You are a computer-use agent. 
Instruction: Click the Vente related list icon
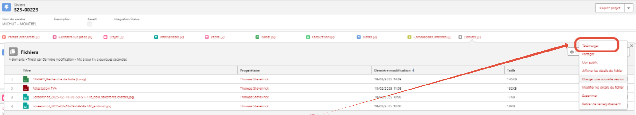click(x=207, y=37)
